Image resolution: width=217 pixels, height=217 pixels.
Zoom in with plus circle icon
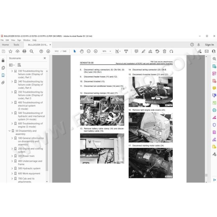click(95, 51)
